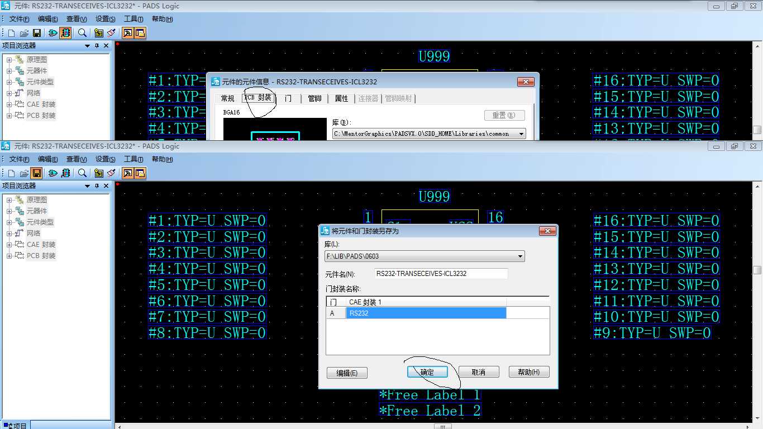Open 项目浏览器 panel dropdown arrow in lower window

(x=87, y=186)
